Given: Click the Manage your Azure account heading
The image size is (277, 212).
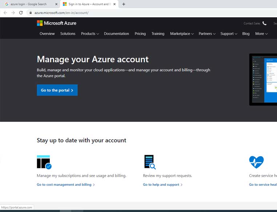Looking at the screenshot, I should 93,59.
